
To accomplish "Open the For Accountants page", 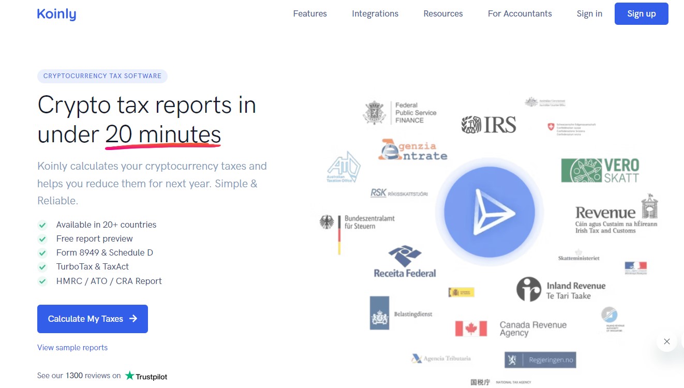I will tap(520, 14).
